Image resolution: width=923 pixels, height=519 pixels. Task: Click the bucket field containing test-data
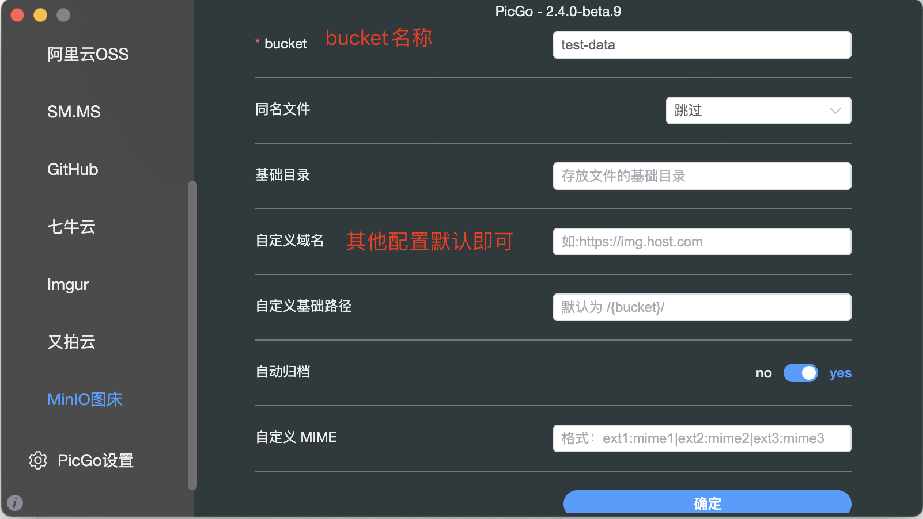(702, 45)
